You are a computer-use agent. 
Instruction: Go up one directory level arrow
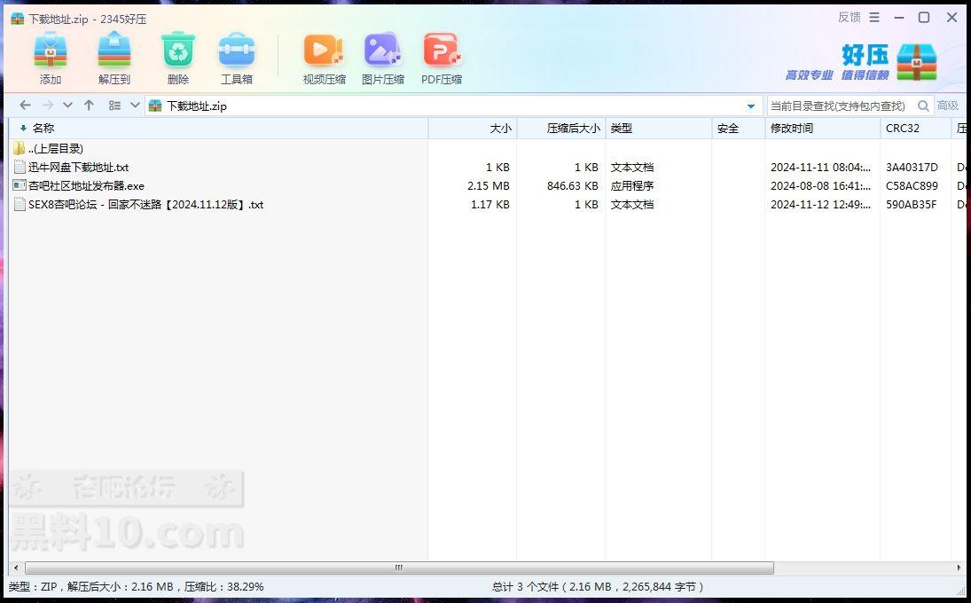(90, 106)
